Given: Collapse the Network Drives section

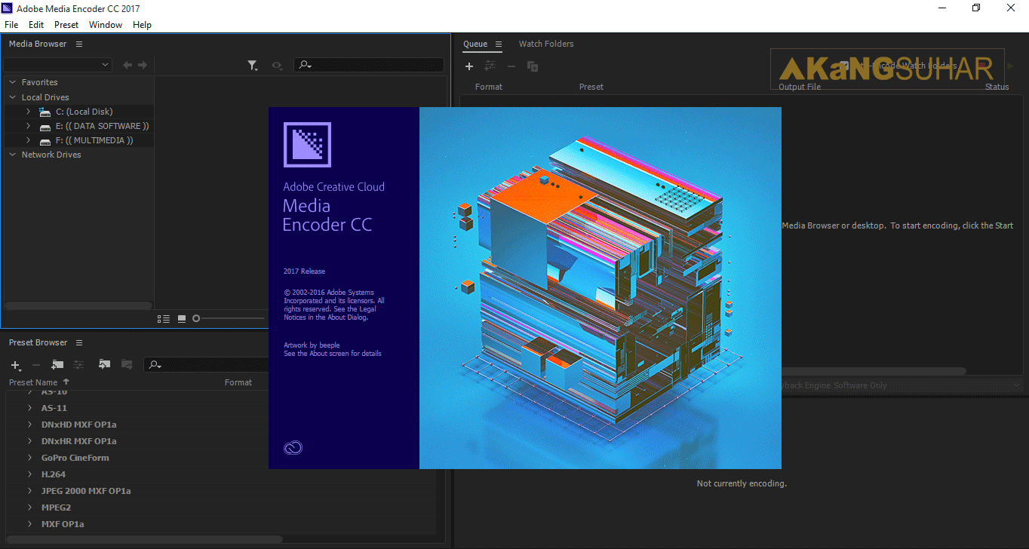Looking at the screenshot, I should (x=13, y=155).
